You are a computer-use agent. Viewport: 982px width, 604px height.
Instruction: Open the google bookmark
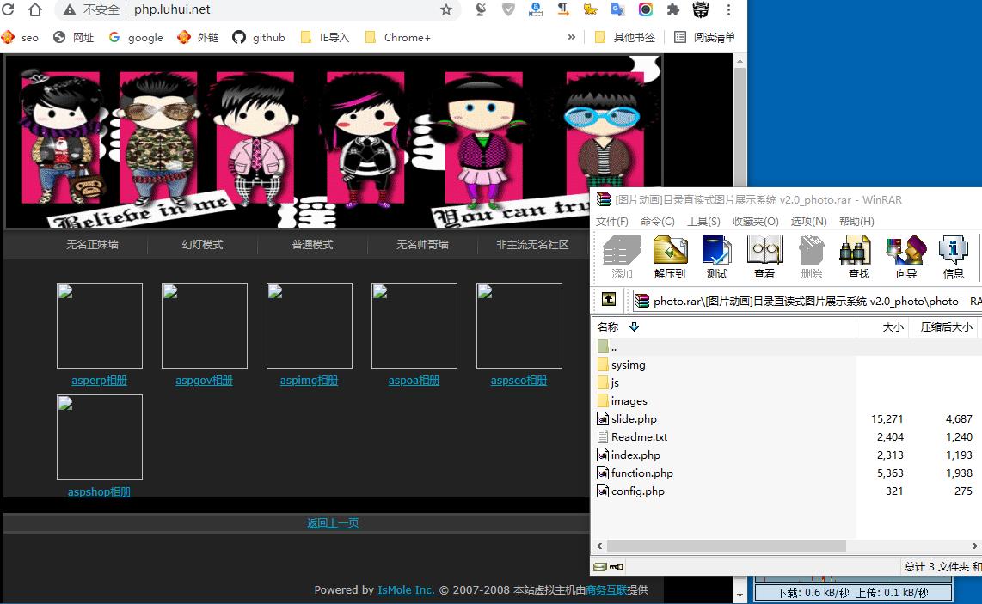[x=136, y=38]
